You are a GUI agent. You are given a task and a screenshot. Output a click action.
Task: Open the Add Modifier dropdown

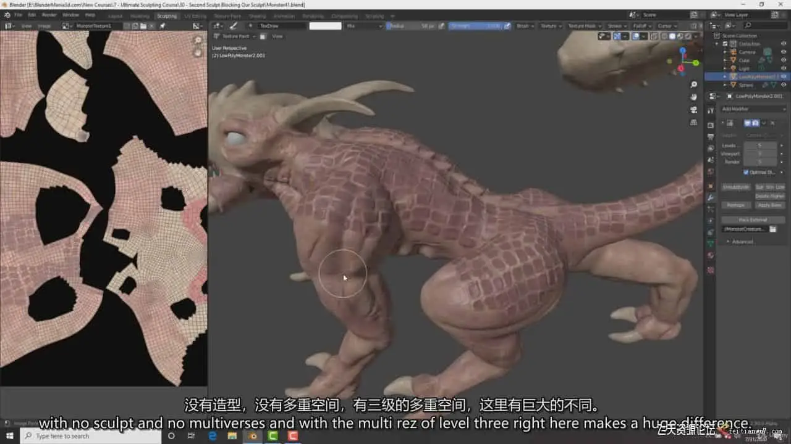[x=753, y=109]
